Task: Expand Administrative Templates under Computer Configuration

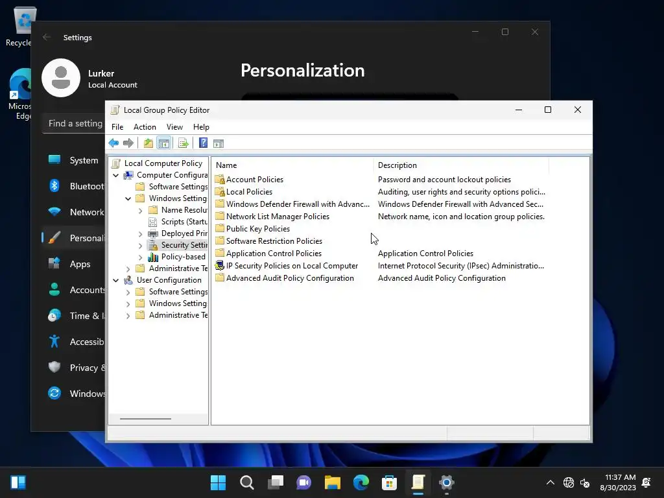Action: (x=128, y=268)
